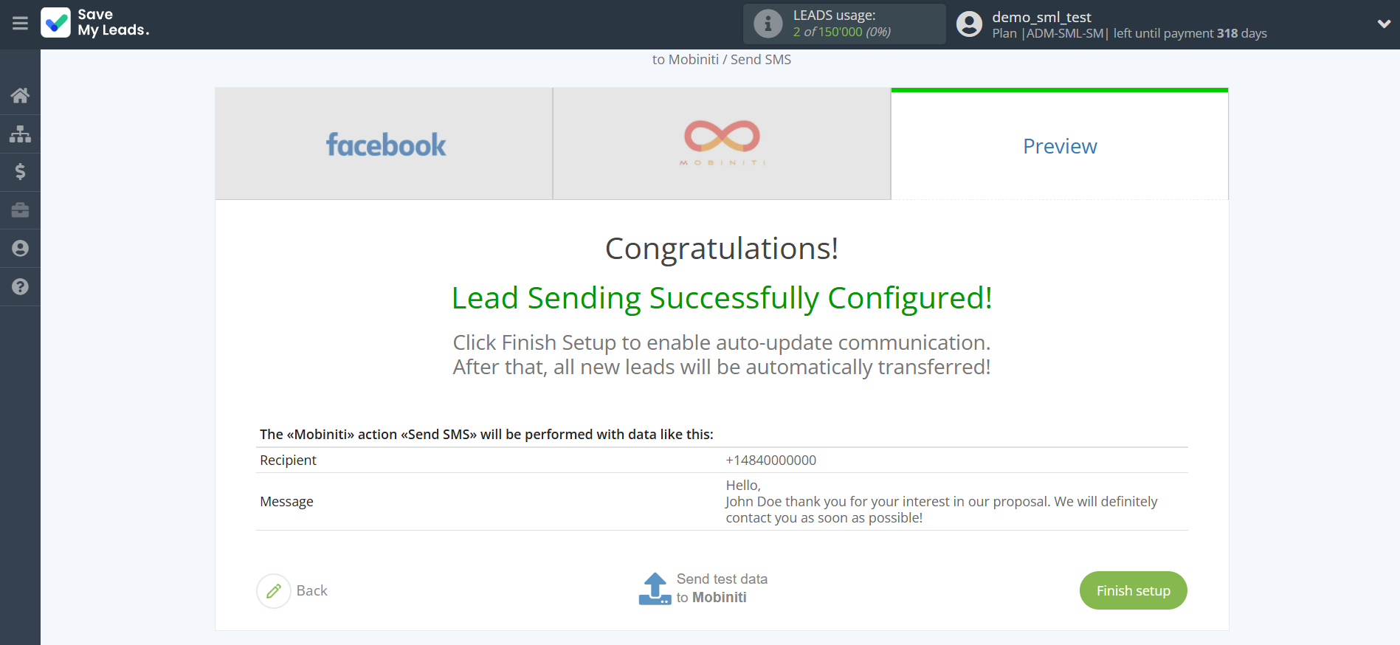Screen dimensions: 1400x645
Task: Open the user profile sidebar icon
Action: [x=20, y=249]
